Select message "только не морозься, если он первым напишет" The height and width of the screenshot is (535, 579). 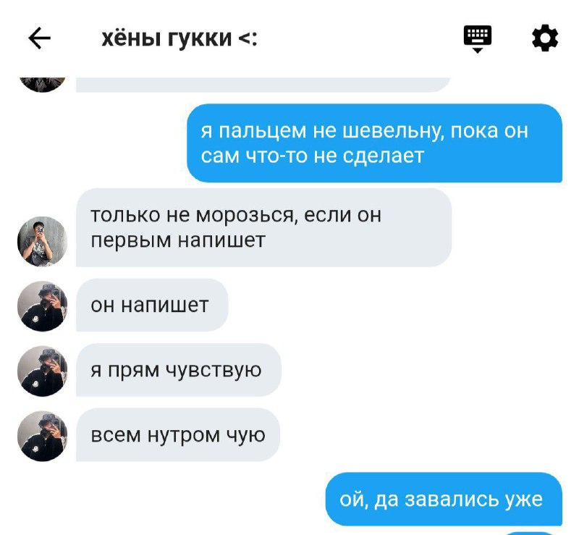point(263,227)
